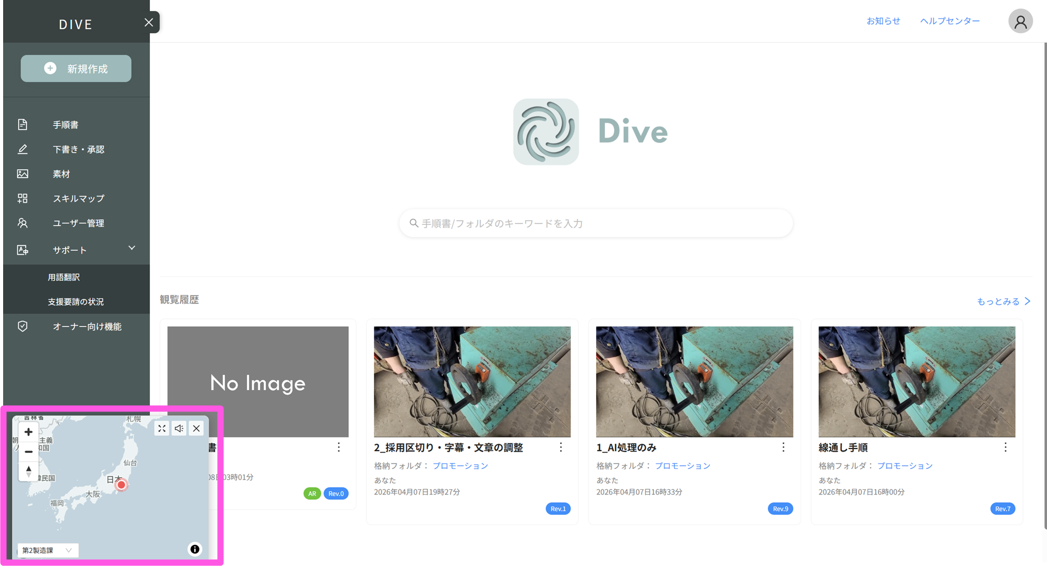Reset the map compass bearing
The width and height of the screenshot is (1047, 566).
pos(29,471)
